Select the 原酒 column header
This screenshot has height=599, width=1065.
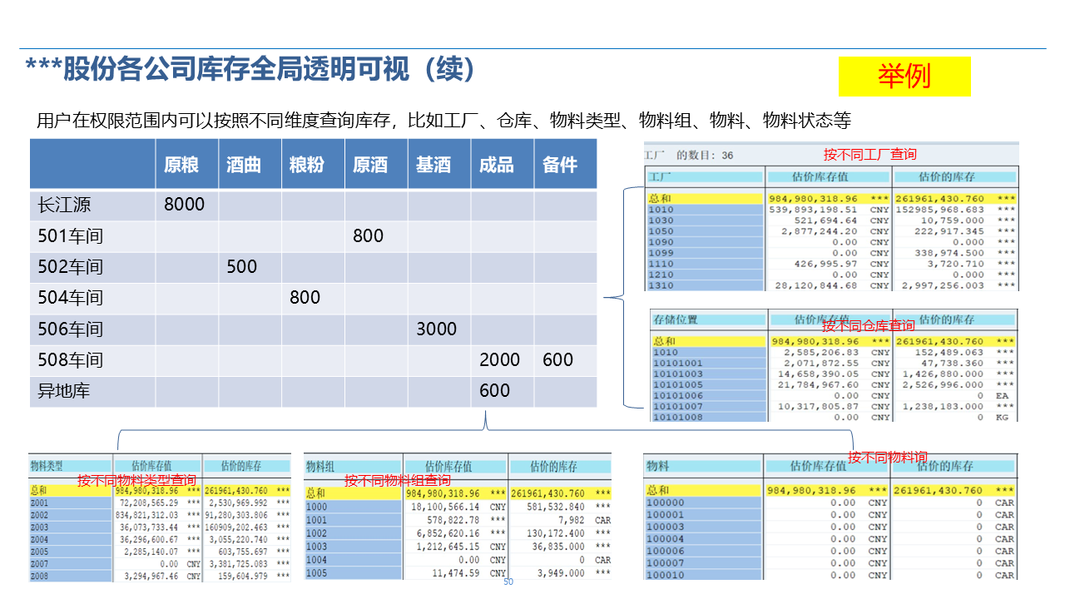click(x=370, y=165)
